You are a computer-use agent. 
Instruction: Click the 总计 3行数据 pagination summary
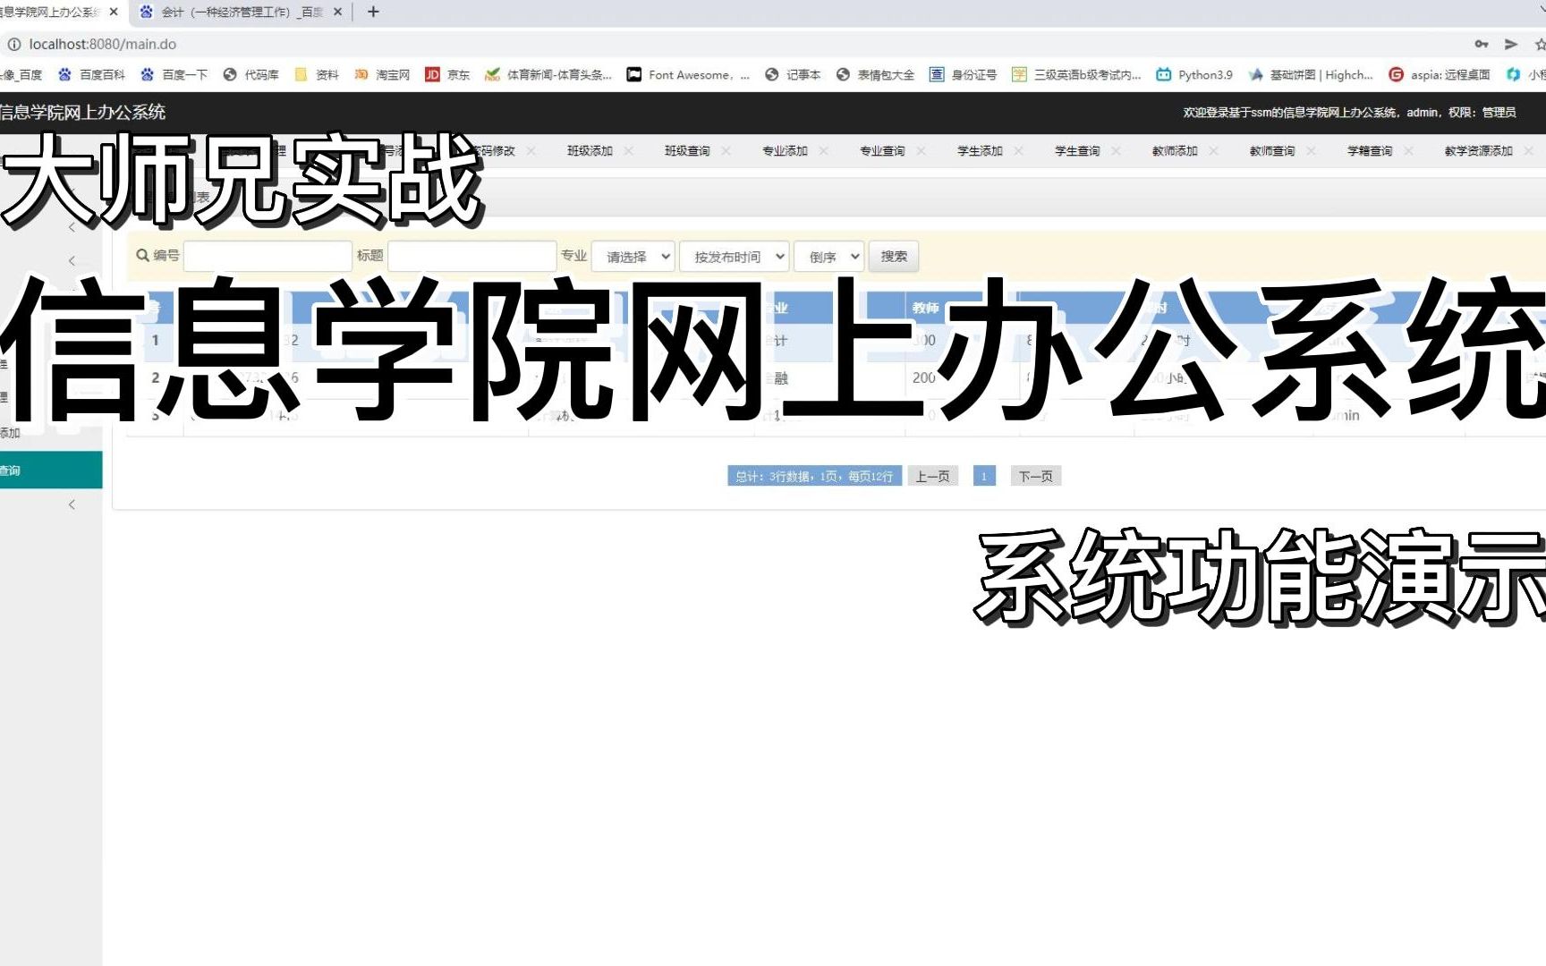[x=814, y=476]
